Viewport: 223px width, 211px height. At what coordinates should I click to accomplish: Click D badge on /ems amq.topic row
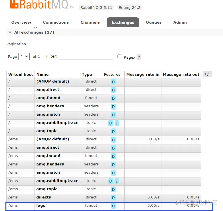(113, 189)
